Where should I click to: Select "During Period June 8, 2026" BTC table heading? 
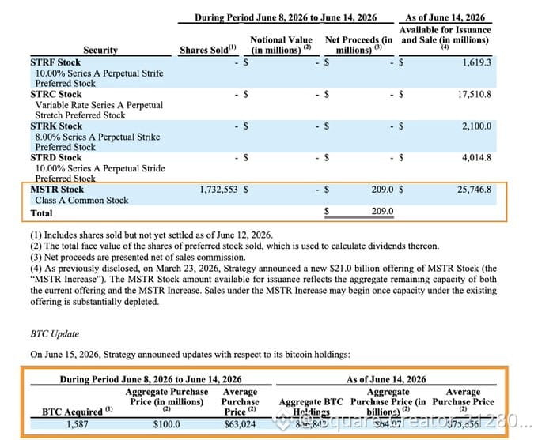pyautogui.click(x=150, y=379)
